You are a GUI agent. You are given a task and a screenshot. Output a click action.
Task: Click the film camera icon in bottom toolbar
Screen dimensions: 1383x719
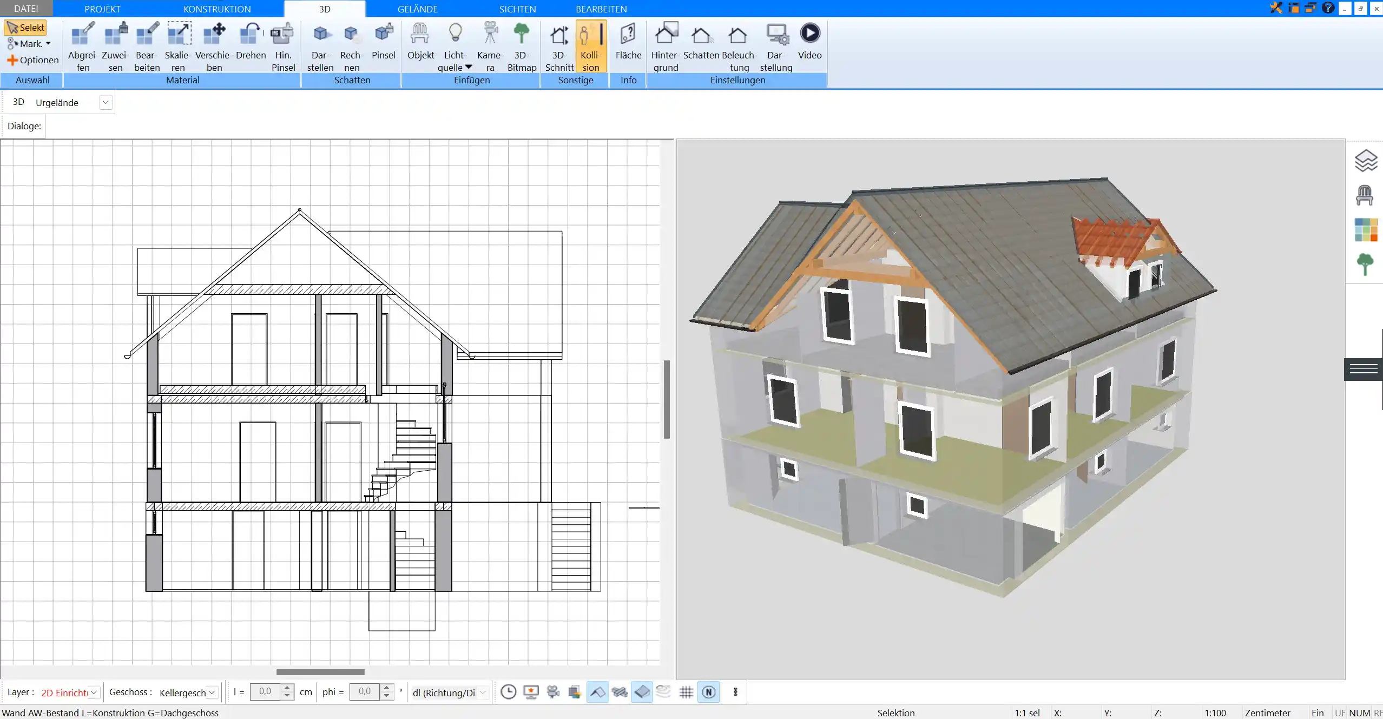pos(553,692)
